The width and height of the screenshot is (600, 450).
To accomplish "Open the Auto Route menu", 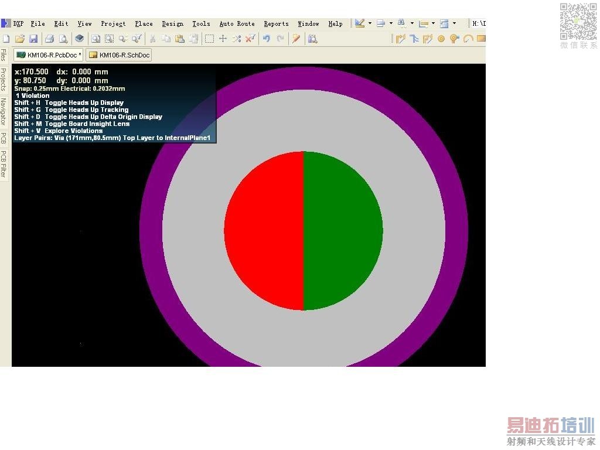I will click(237, 23).
